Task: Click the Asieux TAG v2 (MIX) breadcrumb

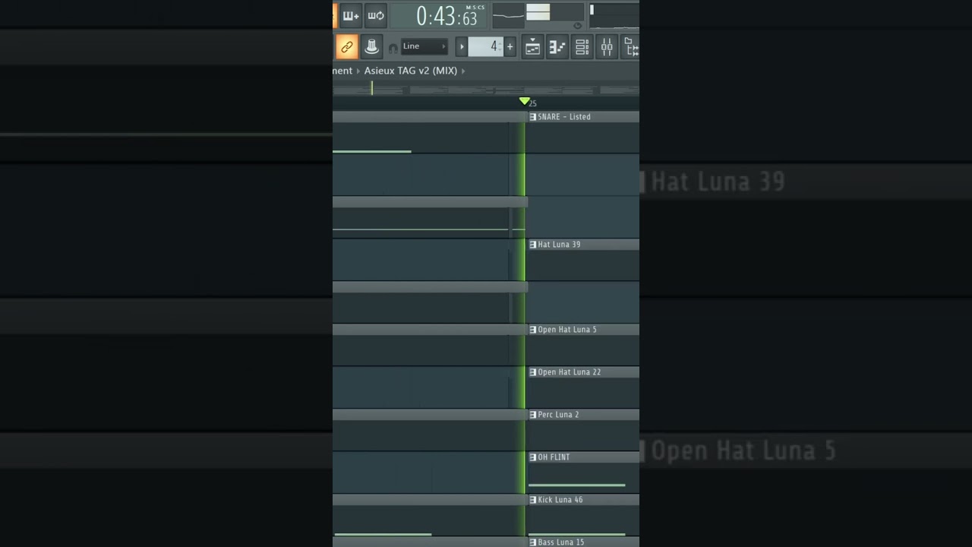Action: click(410, 71)
